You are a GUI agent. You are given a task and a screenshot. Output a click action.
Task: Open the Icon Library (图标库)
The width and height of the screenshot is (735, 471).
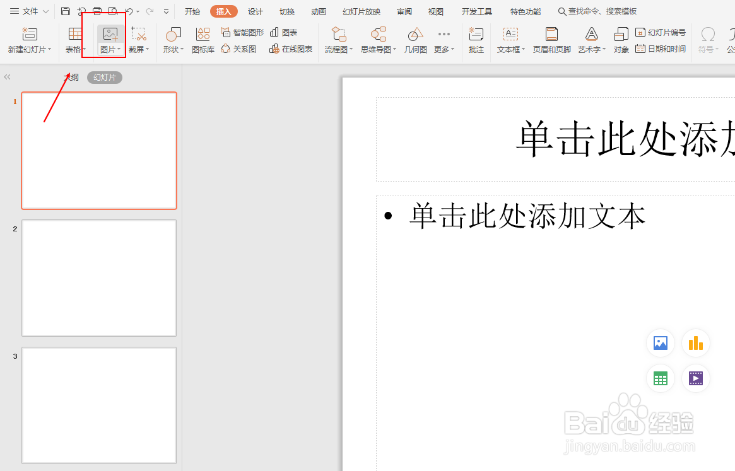203,40
